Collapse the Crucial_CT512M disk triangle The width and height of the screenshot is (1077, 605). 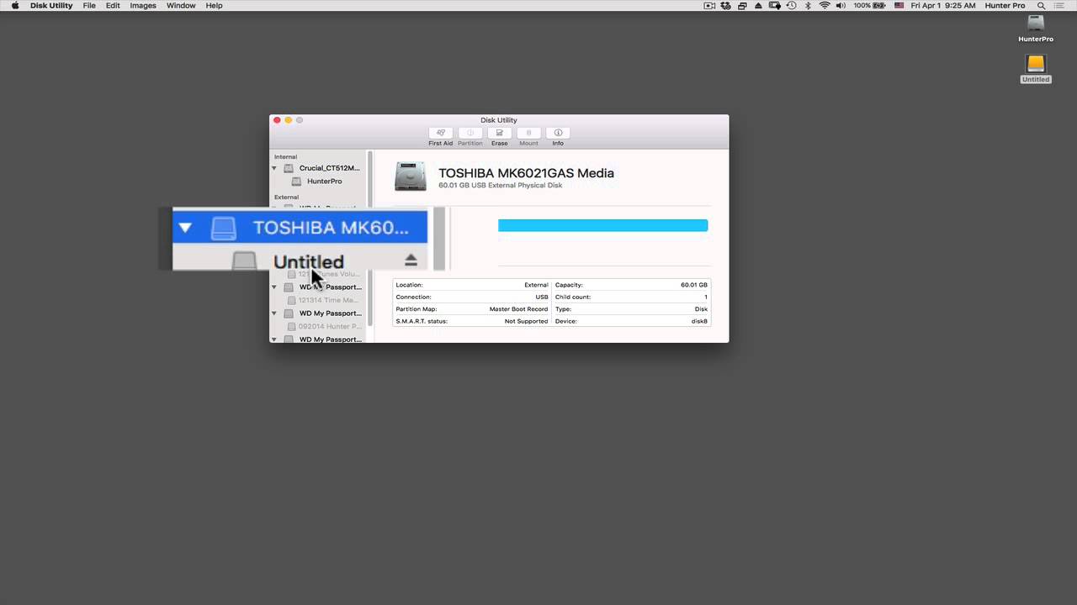point(274,168)
